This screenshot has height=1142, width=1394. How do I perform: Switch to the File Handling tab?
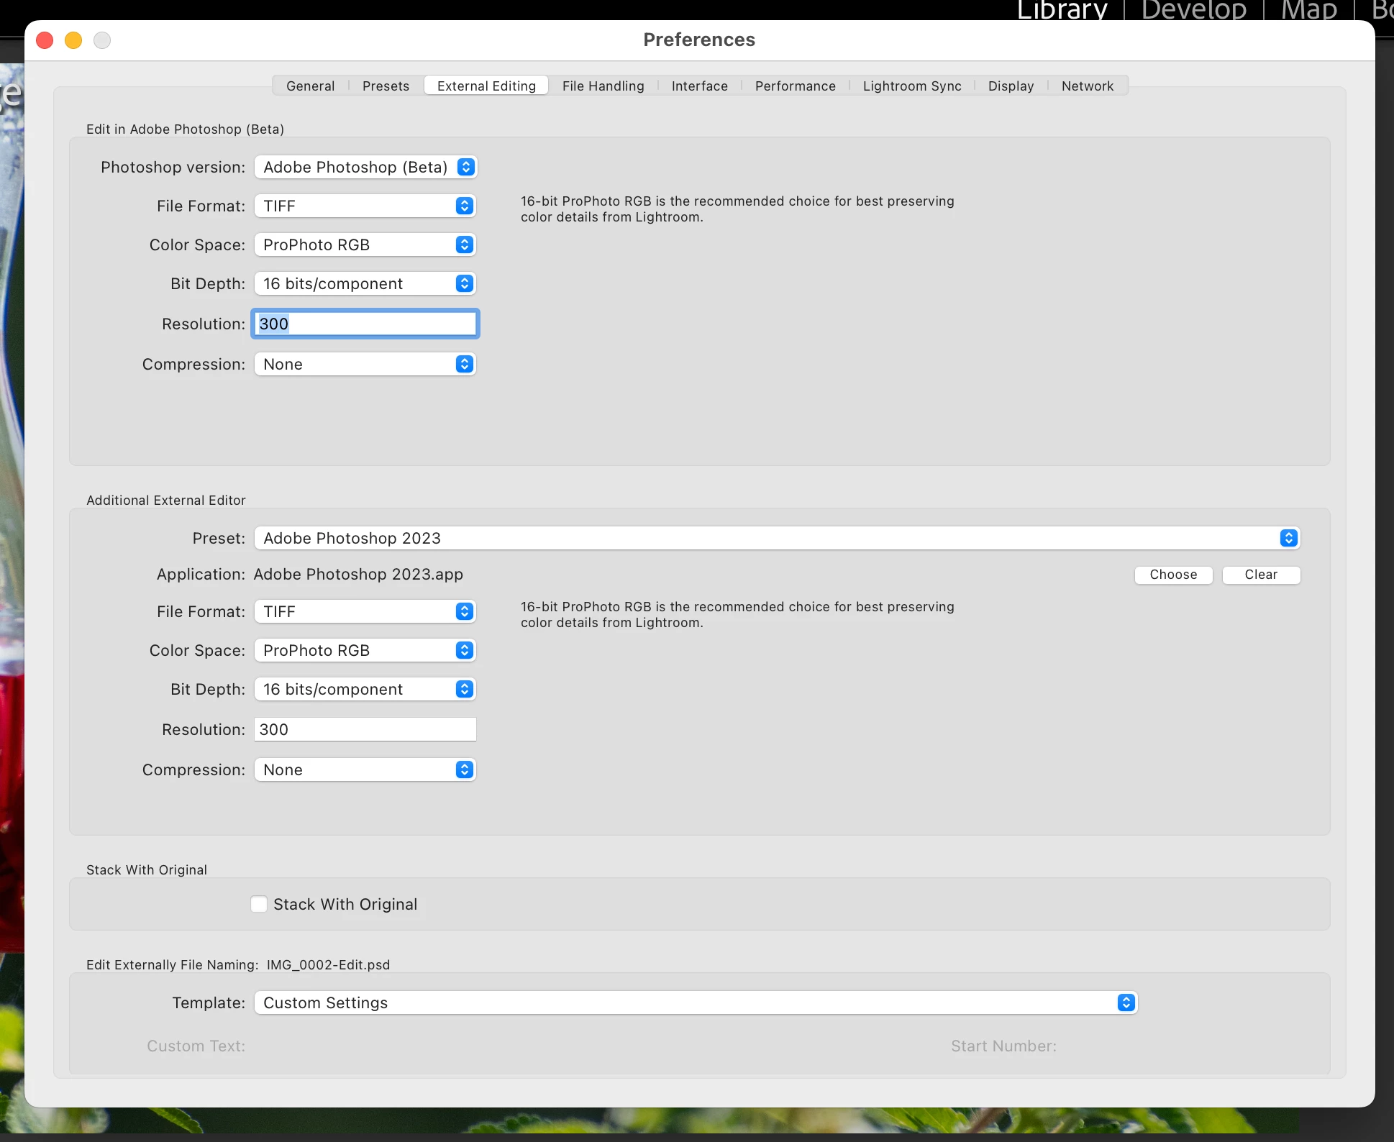pos(603,86)
